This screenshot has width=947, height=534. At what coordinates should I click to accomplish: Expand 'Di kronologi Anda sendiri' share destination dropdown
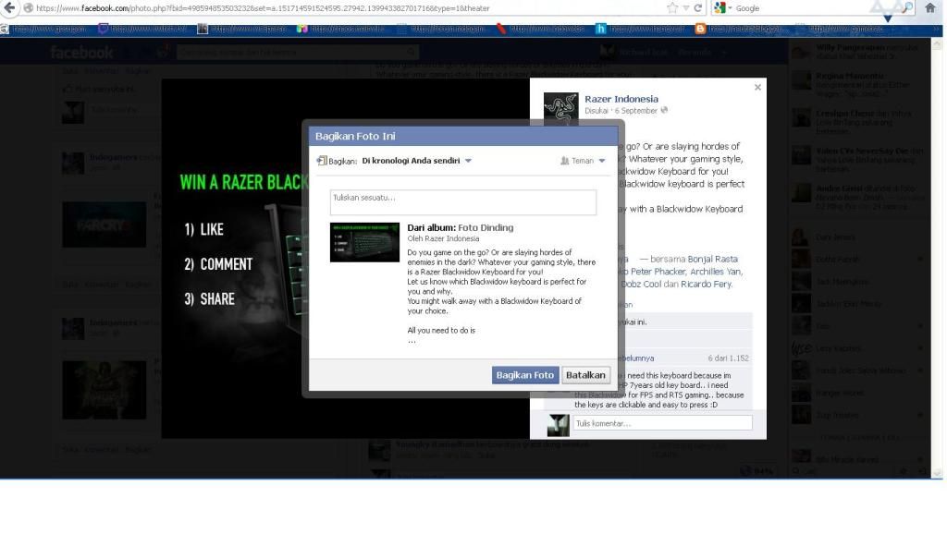coord(417,161)
